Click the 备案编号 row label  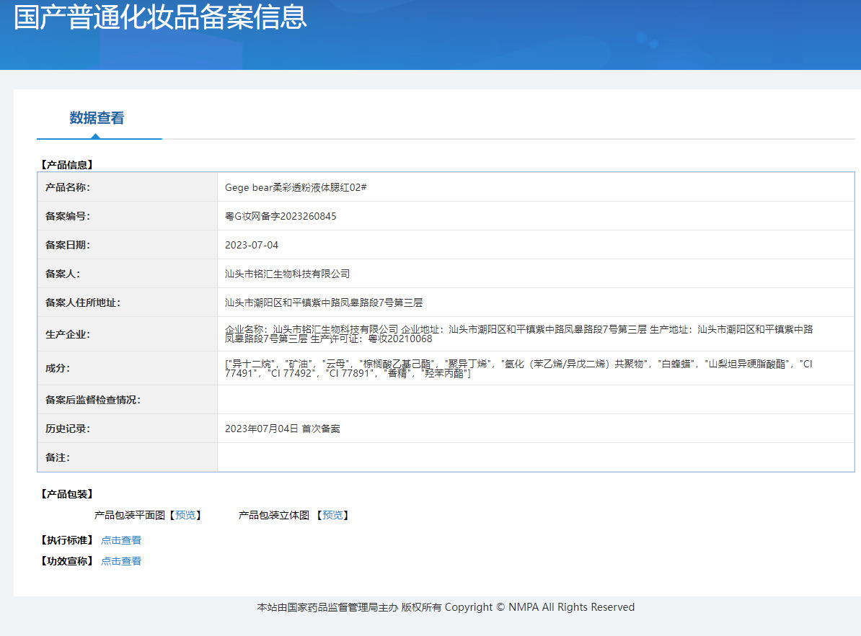point(68,216)
